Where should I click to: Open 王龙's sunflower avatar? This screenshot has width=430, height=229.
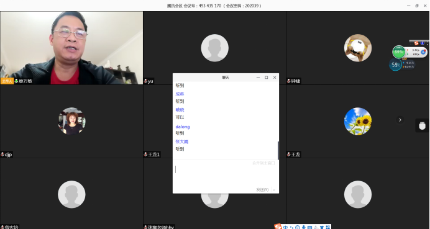pos(358,121)
